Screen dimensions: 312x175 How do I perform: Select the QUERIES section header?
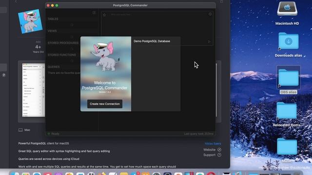pos(54,67)
